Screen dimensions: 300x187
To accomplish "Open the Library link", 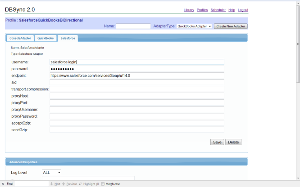I will pyautogui.click(x=189, y=10).
